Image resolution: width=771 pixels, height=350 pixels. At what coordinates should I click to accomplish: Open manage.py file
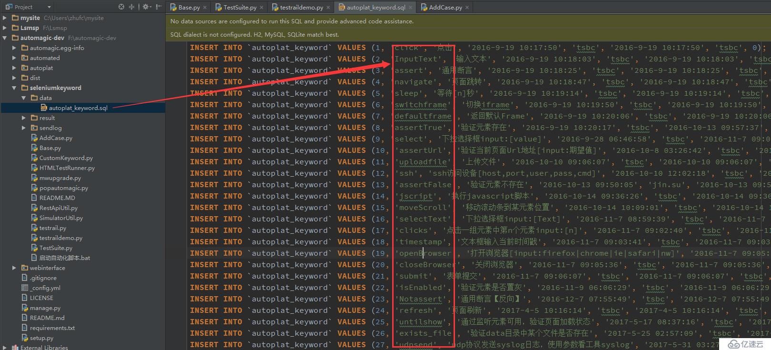(45, 308)
